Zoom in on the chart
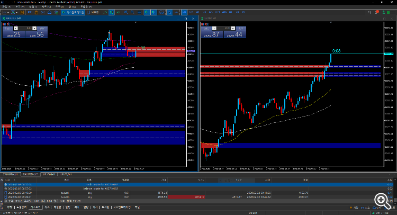The height and width of the screenshot is (215, 397). coord(126,12)
